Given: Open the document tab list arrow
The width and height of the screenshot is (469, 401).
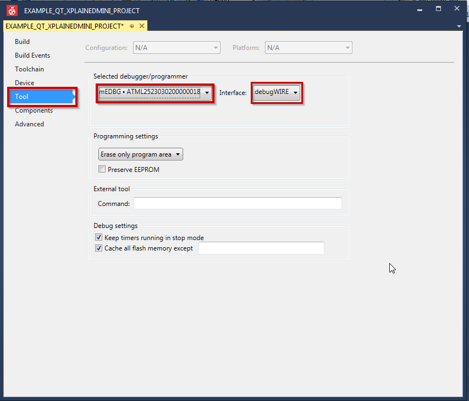Looking at the screenshot, I should coord(459,26).
